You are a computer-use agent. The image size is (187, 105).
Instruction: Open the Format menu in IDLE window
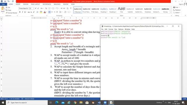pyautogui.click(x=111, y=29)
